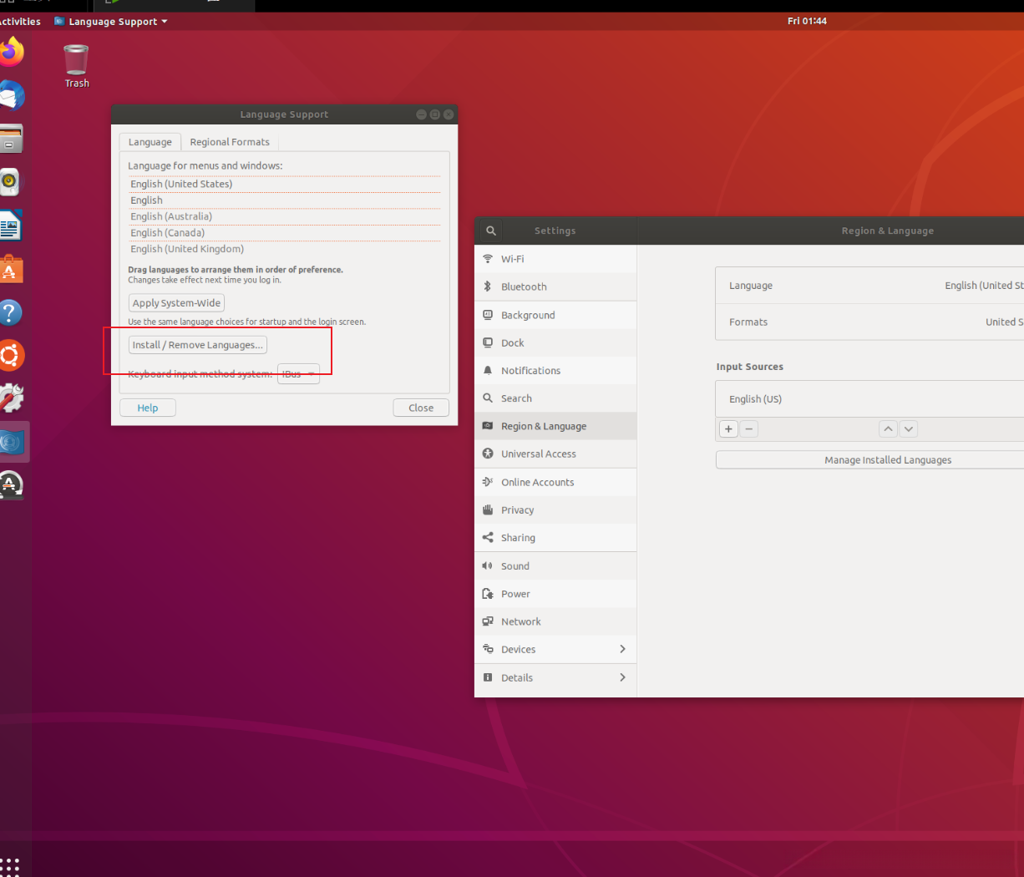Open Power in Settings sidebar

555,594
